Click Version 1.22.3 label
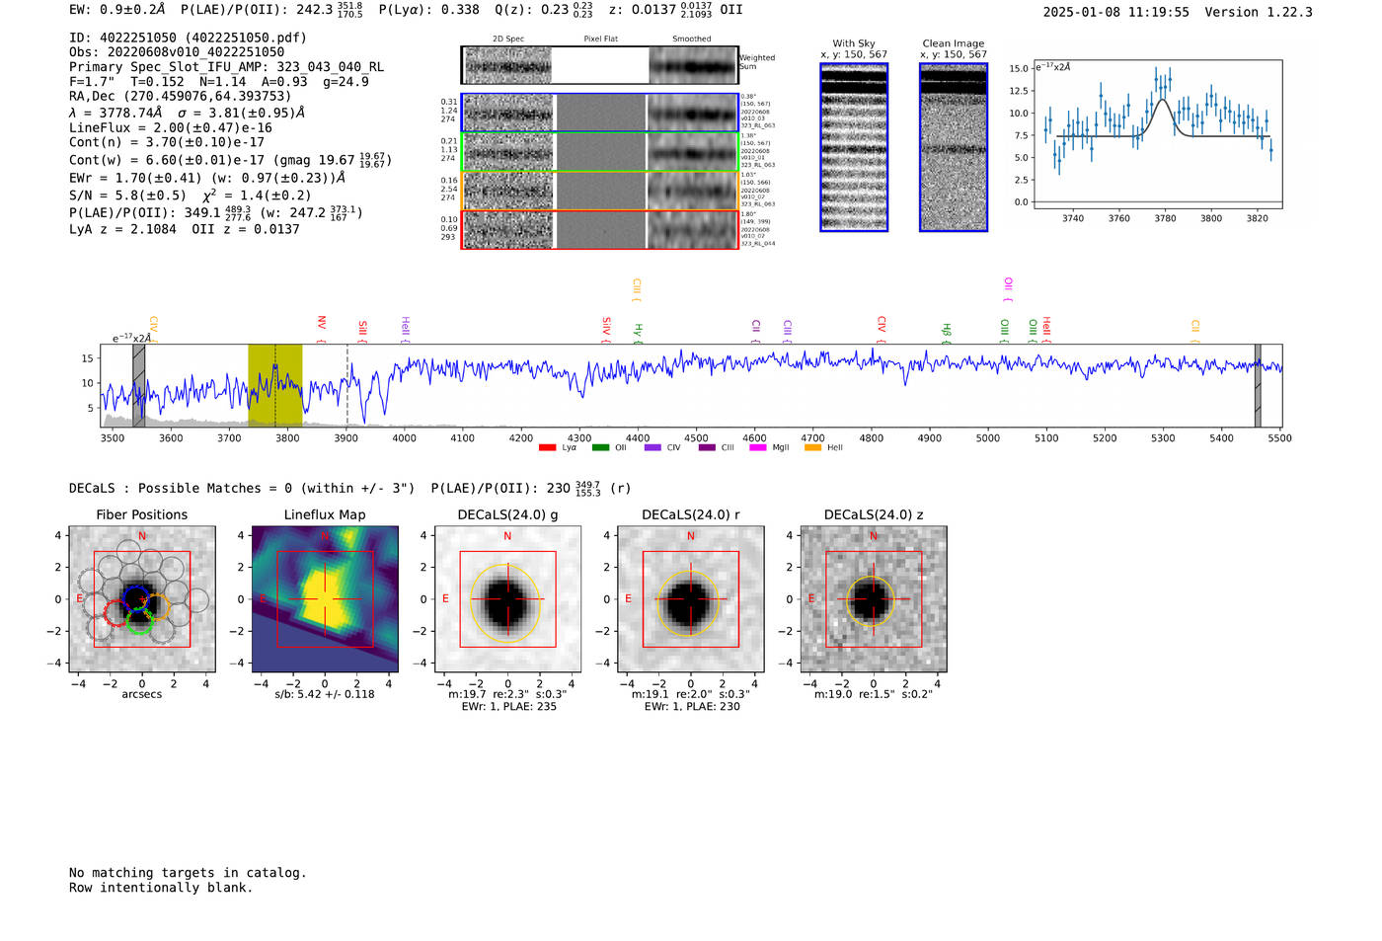Viewport: 1382px width, 941px height. click(1259, 12)
